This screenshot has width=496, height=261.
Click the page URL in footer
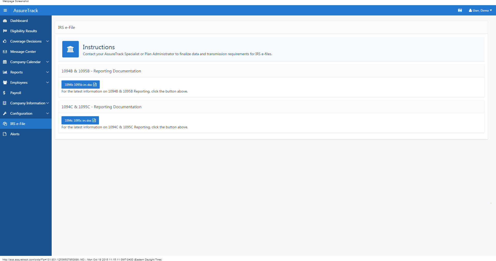[44, 259]
